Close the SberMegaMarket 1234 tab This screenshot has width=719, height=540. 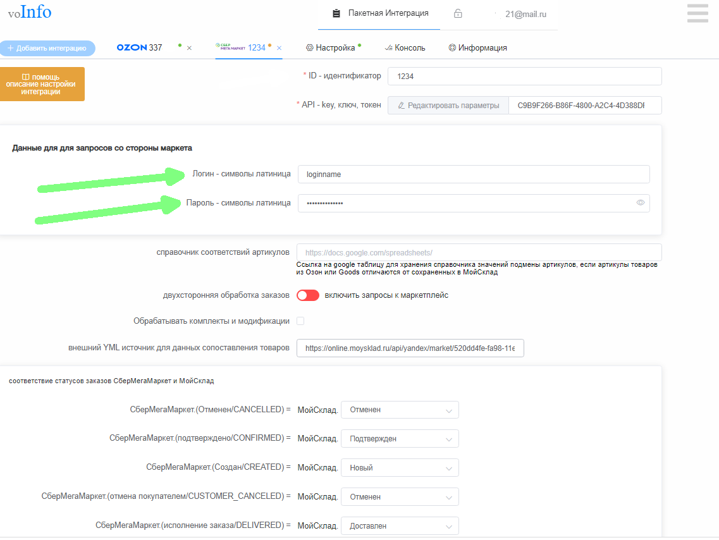(279, 48)
